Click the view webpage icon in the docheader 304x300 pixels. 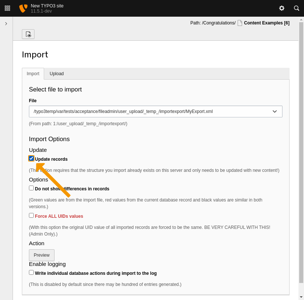(28, 34)
